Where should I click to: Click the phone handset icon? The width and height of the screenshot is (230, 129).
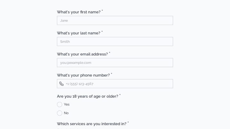click(x=61, y=84)
